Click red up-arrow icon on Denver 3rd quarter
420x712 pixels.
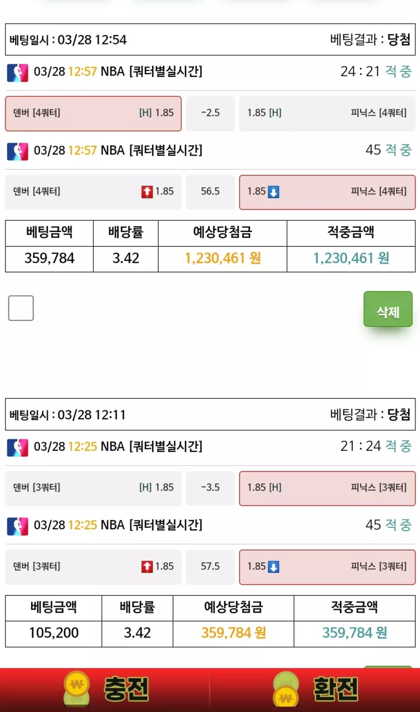click(x=147, y=567)
